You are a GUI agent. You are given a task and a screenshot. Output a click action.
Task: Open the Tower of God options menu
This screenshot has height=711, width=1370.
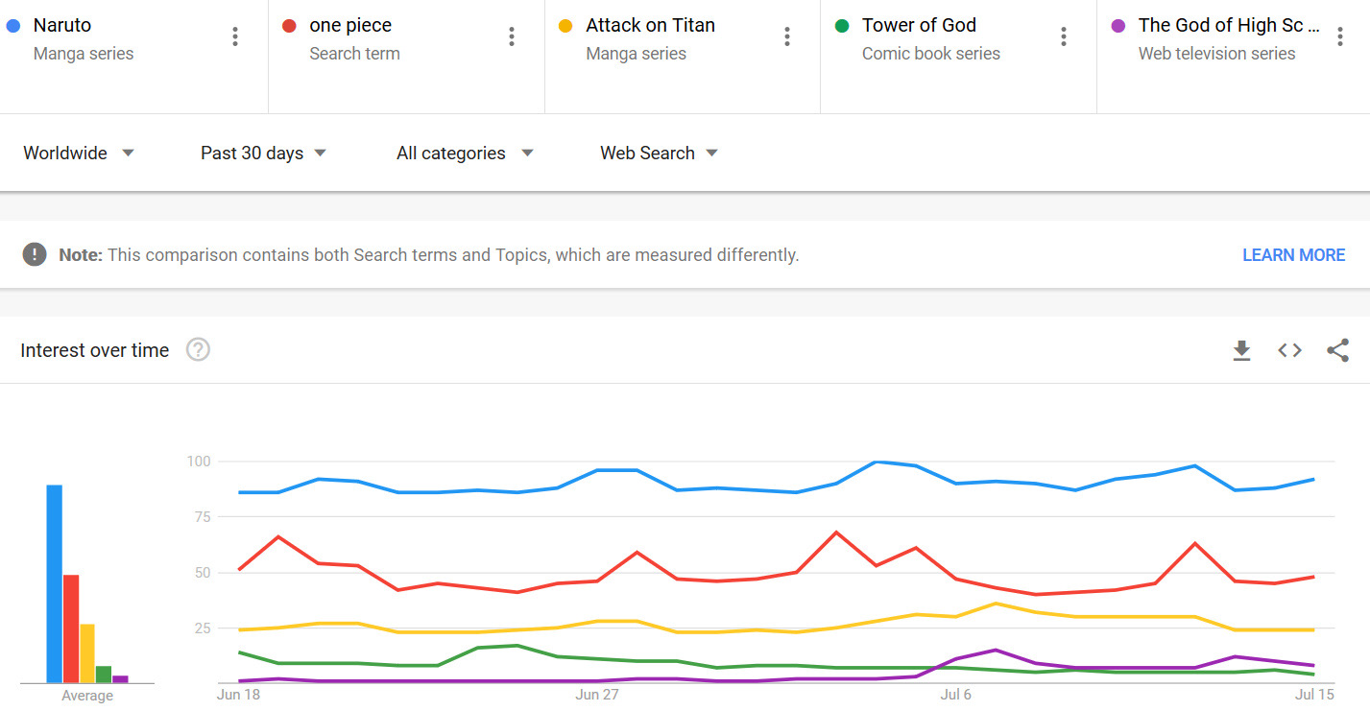coord(1064,36)
